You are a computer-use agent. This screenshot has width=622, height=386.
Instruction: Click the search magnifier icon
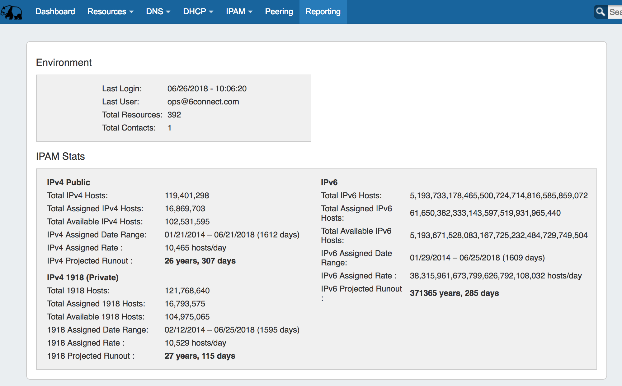click(600, 12)
